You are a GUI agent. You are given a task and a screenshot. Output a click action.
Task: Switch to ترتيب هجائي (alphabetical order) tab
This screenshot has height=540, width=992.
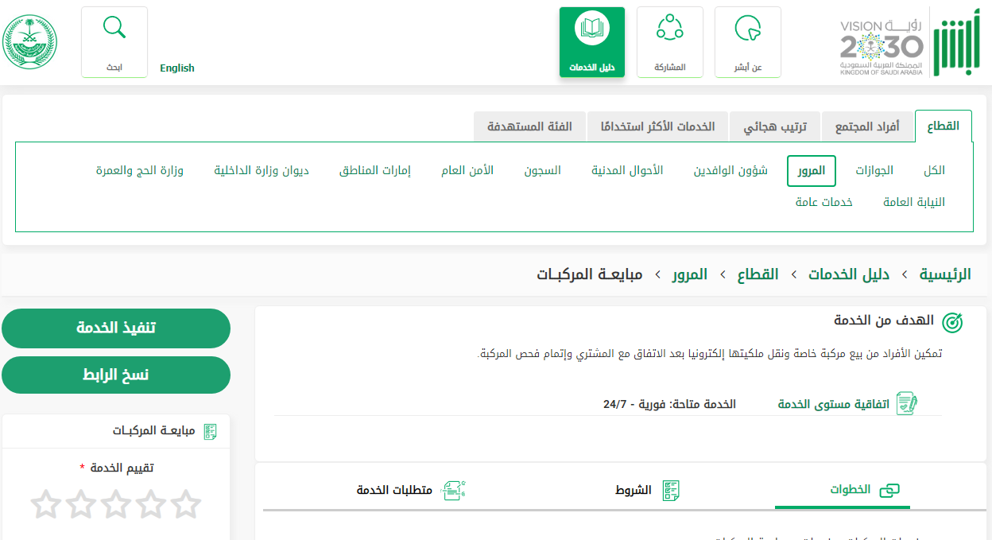pos(775,126)
